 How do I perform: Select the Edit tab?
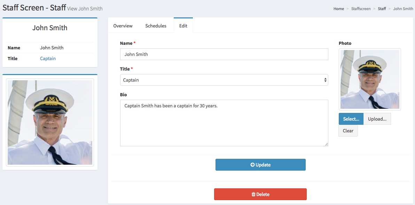coord(183,26)
